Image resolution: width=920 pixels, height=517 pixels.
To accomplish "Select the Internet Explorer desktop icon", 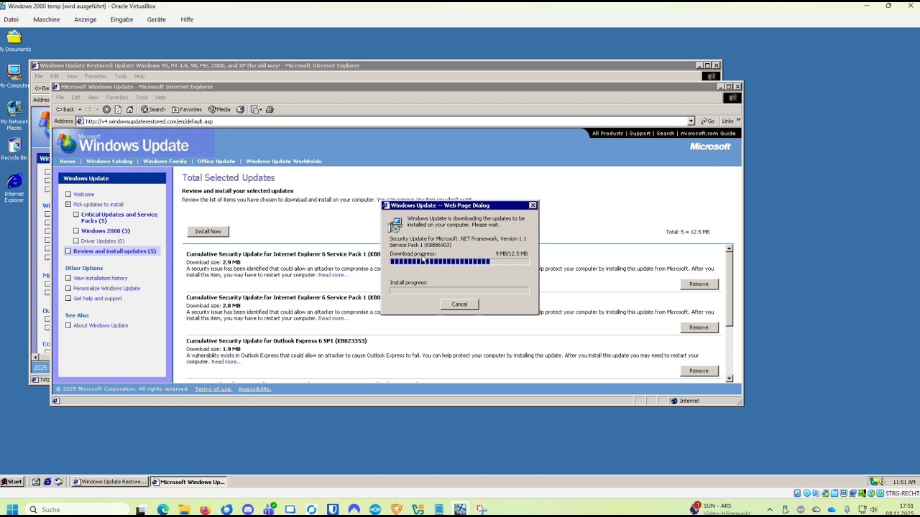I will pyautogui.click(x=14, y=188).
